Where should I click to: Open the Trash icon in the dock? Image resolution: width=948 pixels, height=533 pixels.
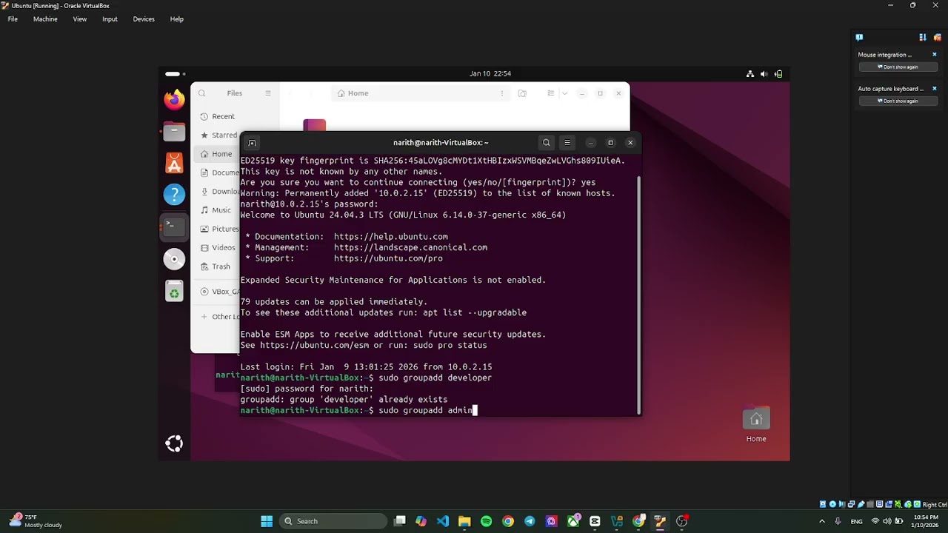[174, 292]
